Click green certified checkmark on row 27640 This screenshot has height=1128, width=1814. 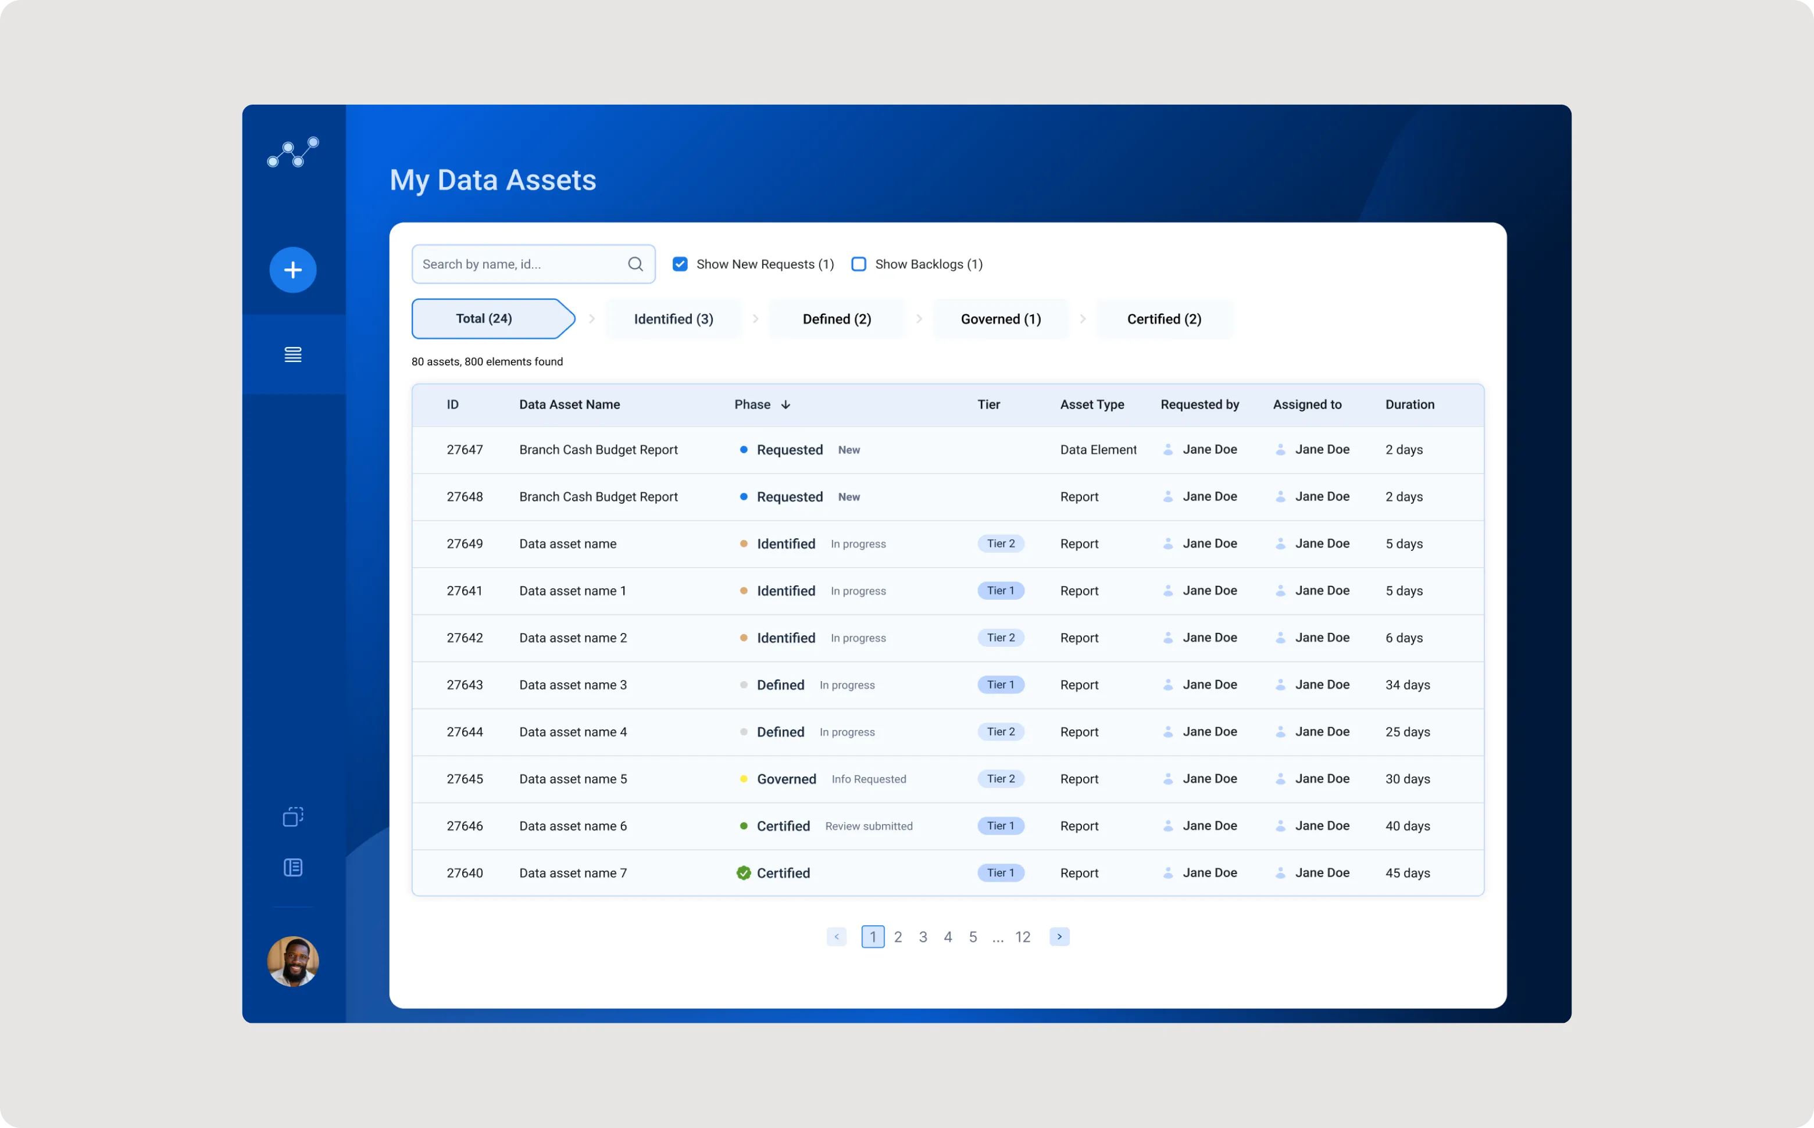(x=743, y=873)
